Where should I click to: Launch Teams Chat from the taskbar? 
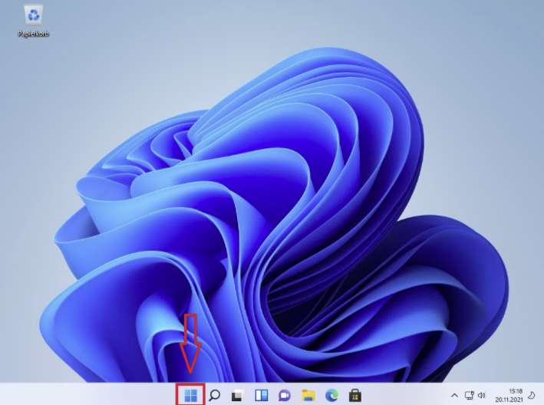[285, 395]
